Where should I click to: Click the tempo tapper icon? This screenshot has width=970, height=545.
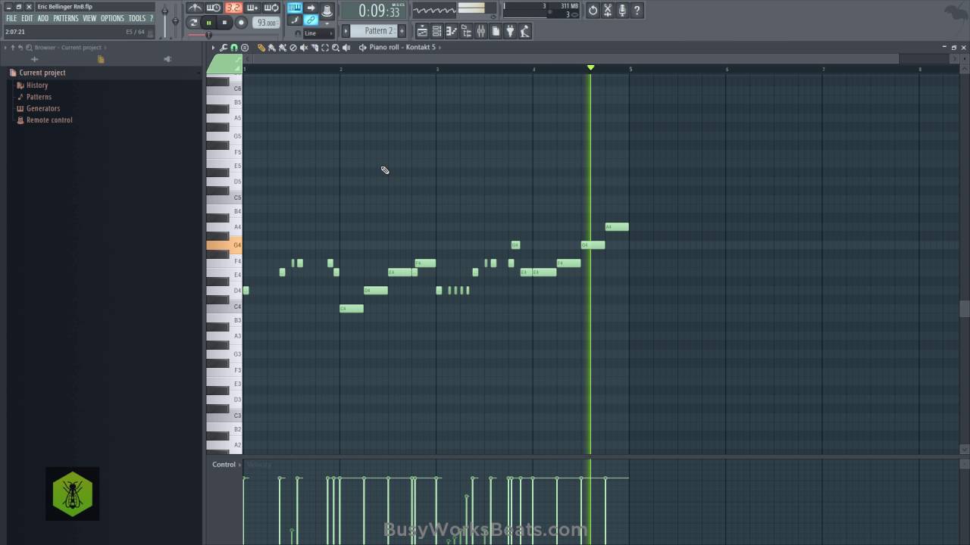point(524,31)
